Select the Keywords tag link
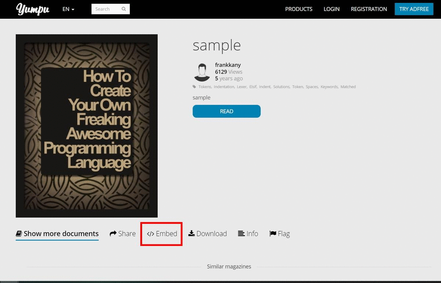Viewport: 441px width, 283px height. coord(329,87)
